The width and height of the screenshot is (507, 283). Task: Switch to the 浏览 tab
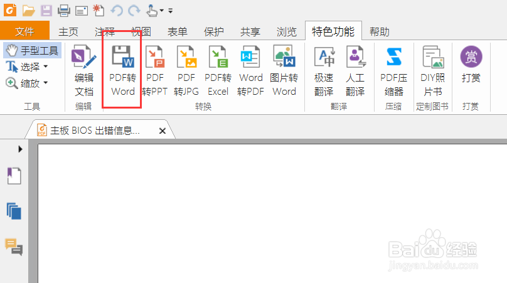pyautogui.click(x=287, y=32)
